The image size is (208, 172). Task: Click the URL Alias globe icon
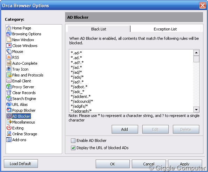(9, 104)
